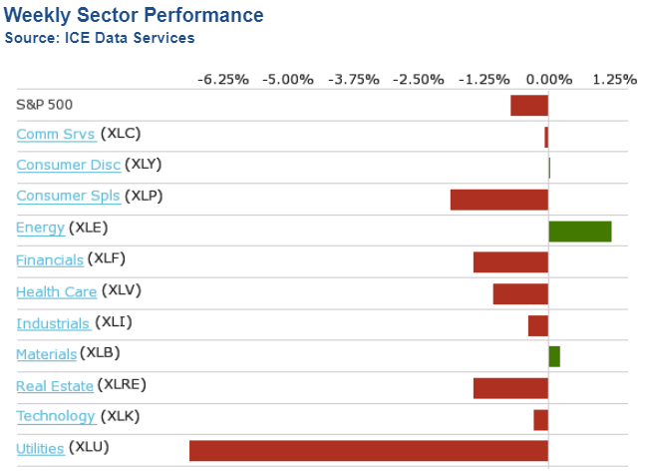This screenshot has height=475, width=646.
Task: Click the Weekly Sector Performance title
Action: pos(135,16)
